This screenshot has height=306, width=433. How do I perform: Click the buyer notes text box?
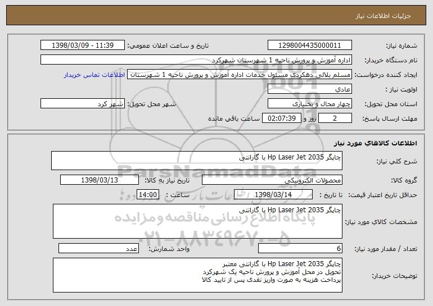point(197,275)
